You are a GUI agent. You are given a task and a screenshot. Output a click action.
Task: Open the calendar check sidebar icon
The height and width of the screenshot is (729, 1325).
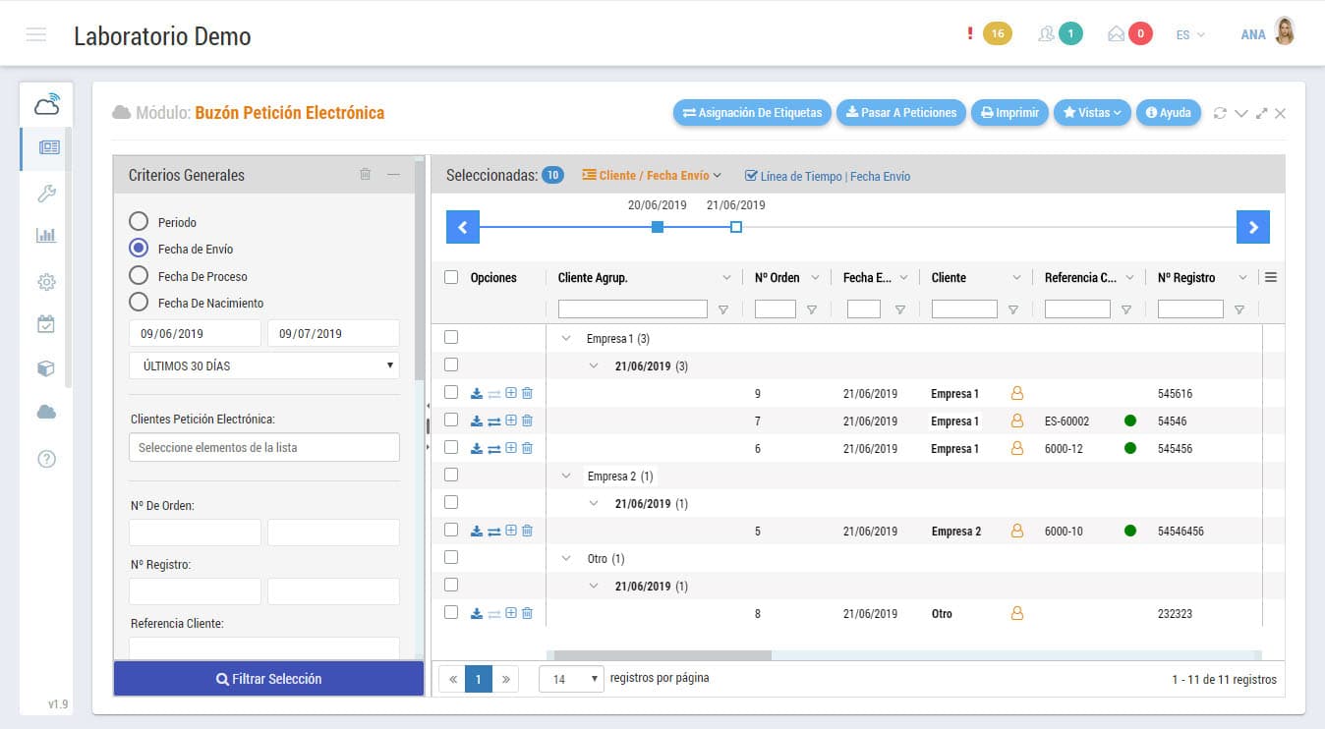click(46, 323)
